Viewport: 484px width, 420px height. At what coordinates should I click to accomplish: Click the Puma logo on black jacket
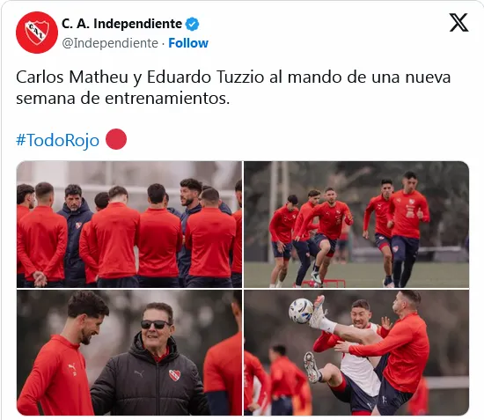139,373
